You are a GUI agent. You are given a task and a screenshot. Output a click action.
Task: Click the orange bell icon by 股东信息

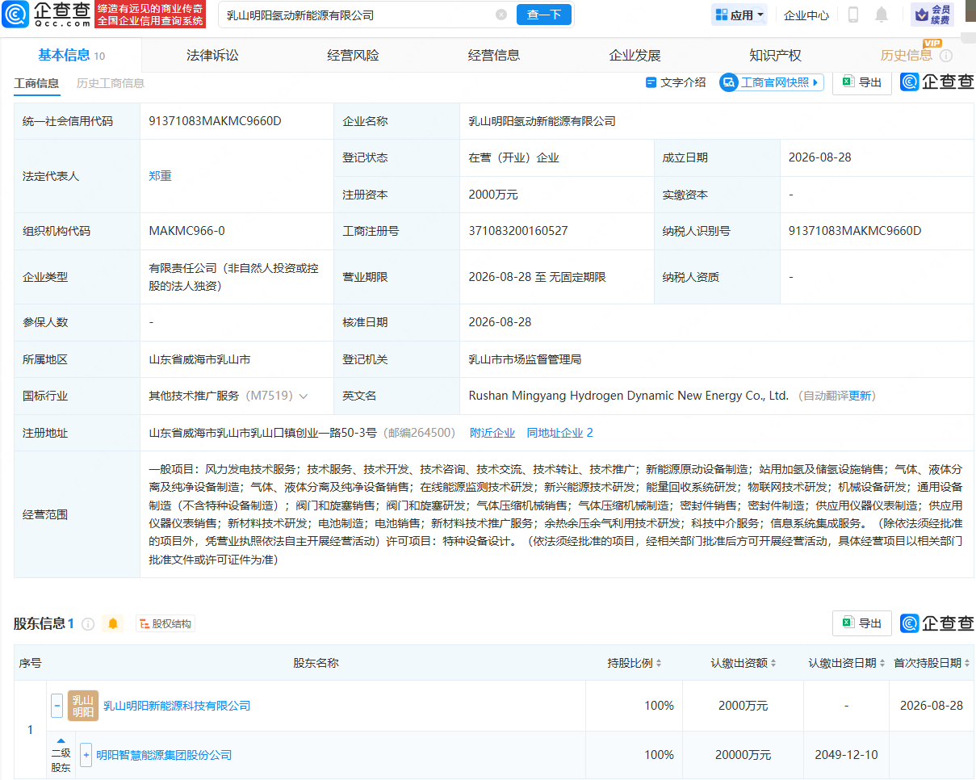point(113,623)
